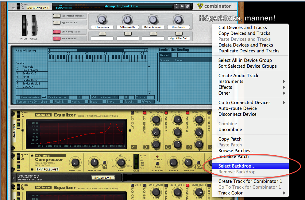
Task: Click the Compressor Input Gain knob
Action: [75, 163]
